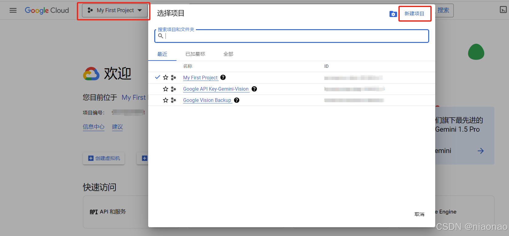Click the 名称 column header

tap(188, 66)
